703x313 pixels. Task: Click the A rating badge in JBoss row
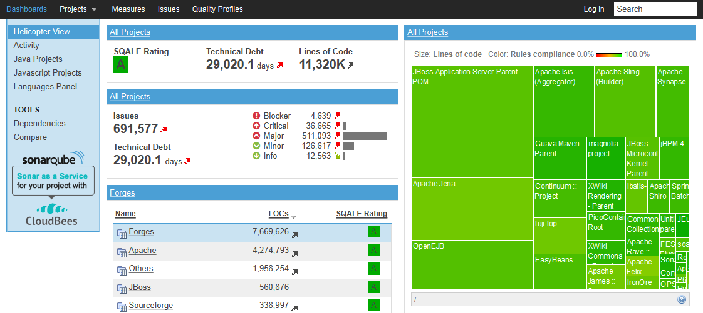(x=373, y=287)
